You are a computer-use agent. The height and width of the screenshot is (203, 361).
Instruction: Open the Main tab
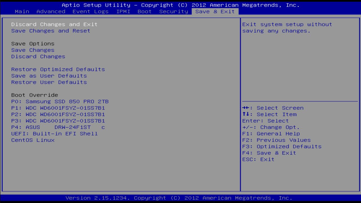[x=22, y=12]
